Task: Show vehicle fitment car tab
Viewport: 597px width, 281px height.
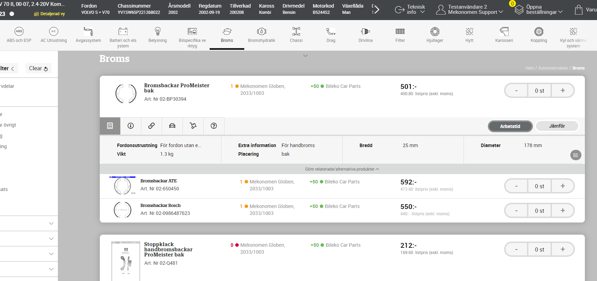Action: (x=172, y=126)
